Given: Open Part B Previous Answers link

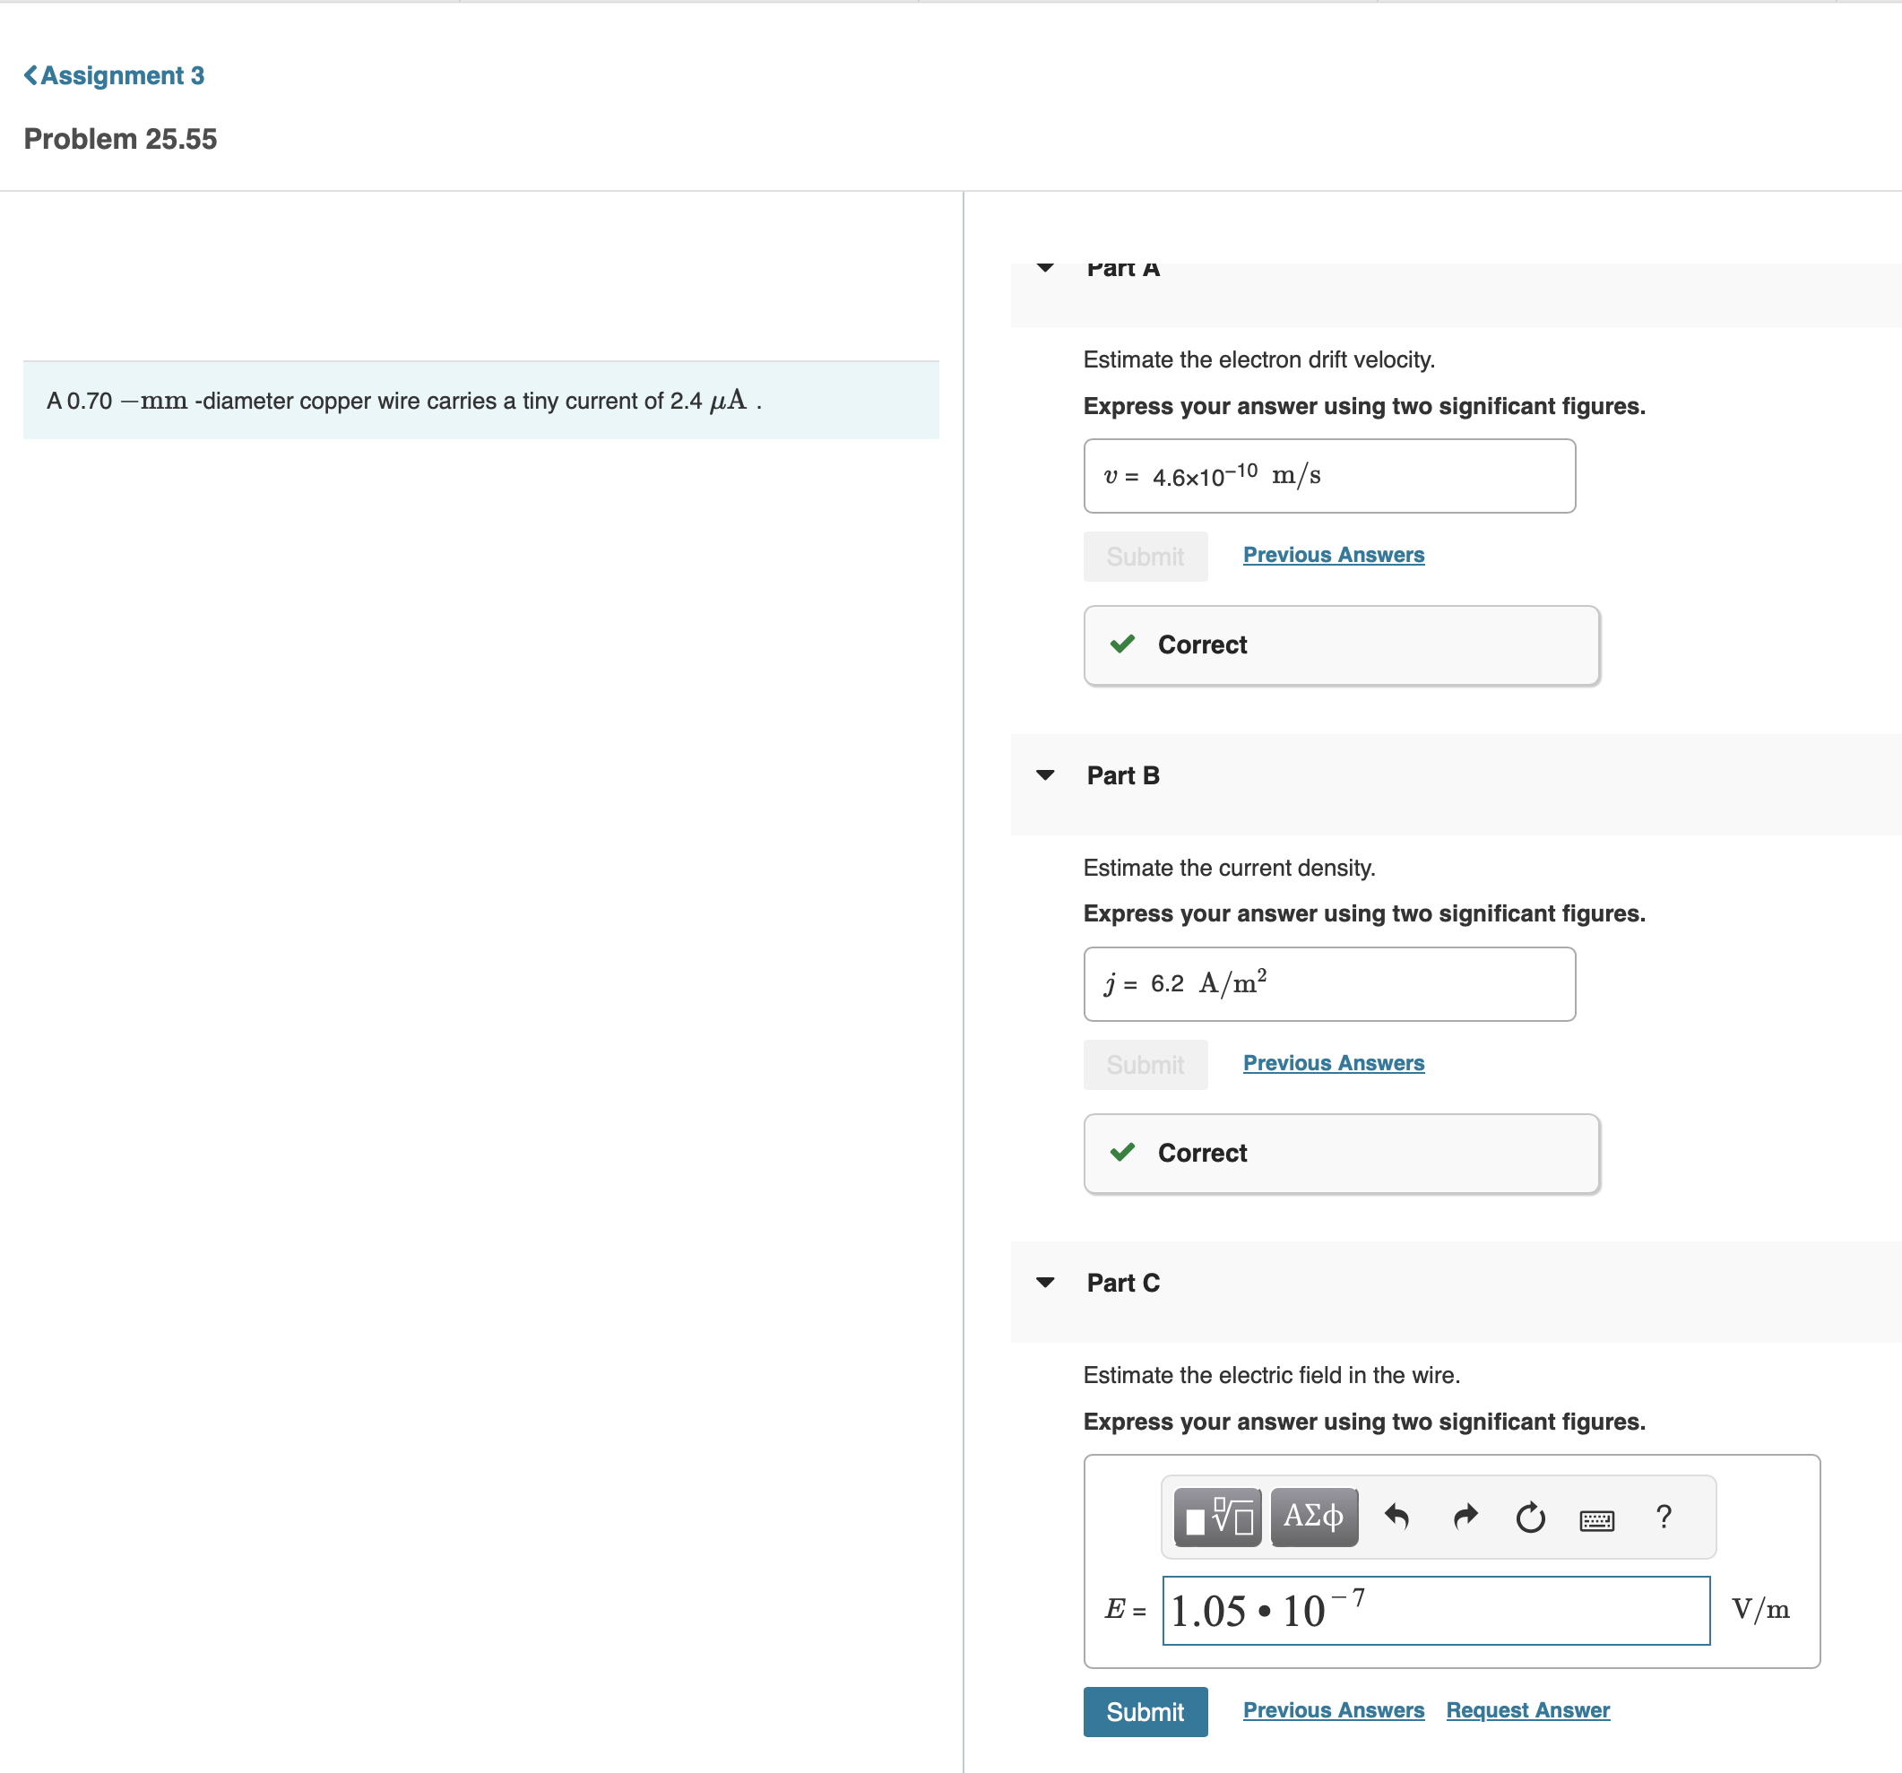Looking at the screenshot, I should tap(1333, 1063).
